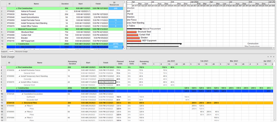Image resolution: width=277 pixels, height=122 pixels.
Task: Open the Resource Usage tab
Action: coord(21,51)
